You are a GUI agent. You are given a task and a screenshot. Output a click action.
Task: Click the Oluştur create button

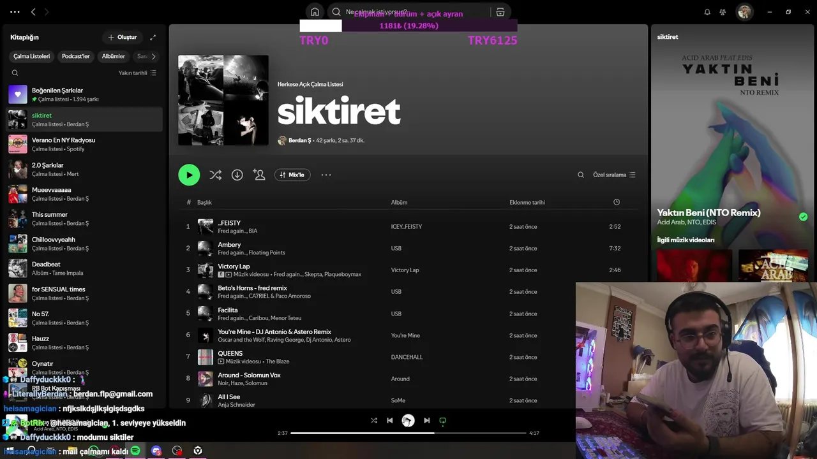123,37
